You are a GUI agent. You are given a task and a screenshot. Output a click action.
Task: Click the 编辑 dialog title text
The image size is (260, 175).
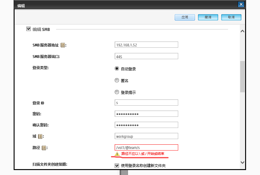point(21,6)
